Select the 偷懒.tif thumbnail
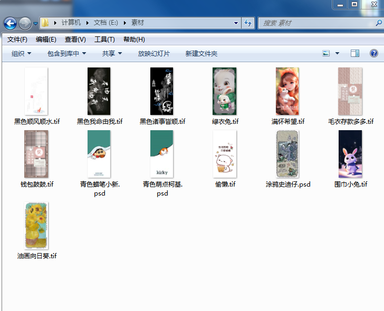Screen dimensions: 384x311 click(x=225, y=154)
